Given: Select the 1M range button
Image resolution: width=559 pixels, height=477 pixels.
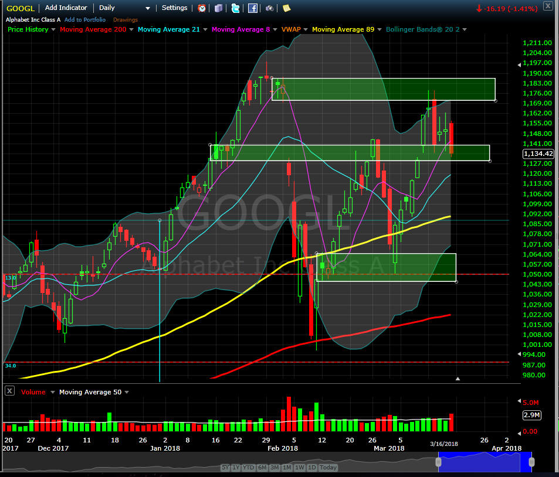Looking at the screenshot, I should point(287,468).
